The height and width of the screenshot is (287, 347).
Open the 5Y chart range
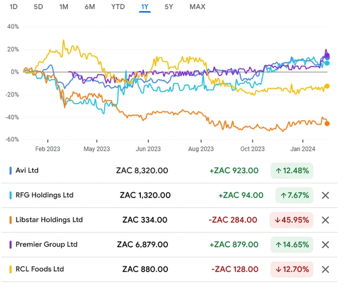coord(169,7)
